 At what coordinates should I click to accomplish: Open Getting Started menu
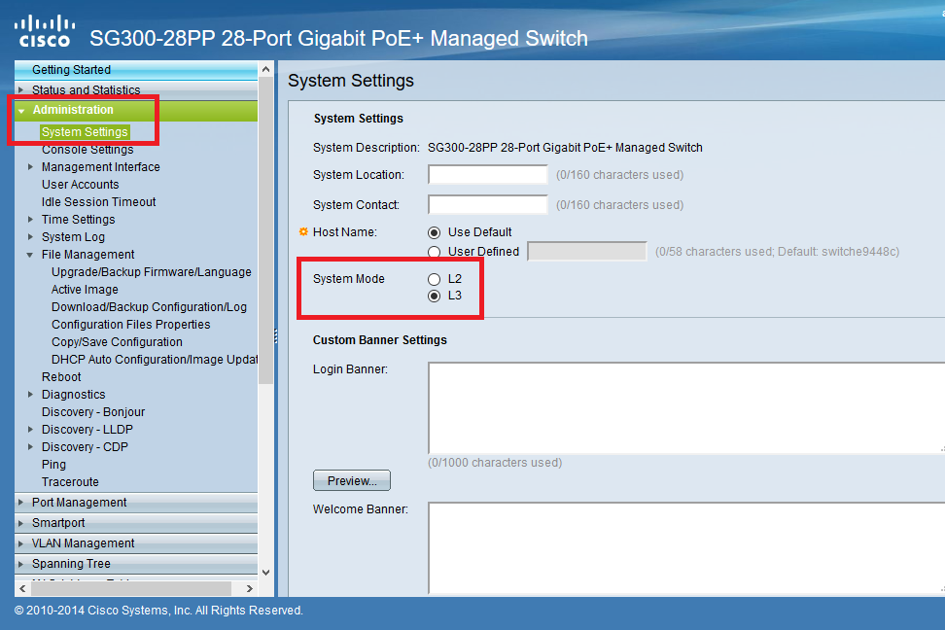(x=136, y=70)
